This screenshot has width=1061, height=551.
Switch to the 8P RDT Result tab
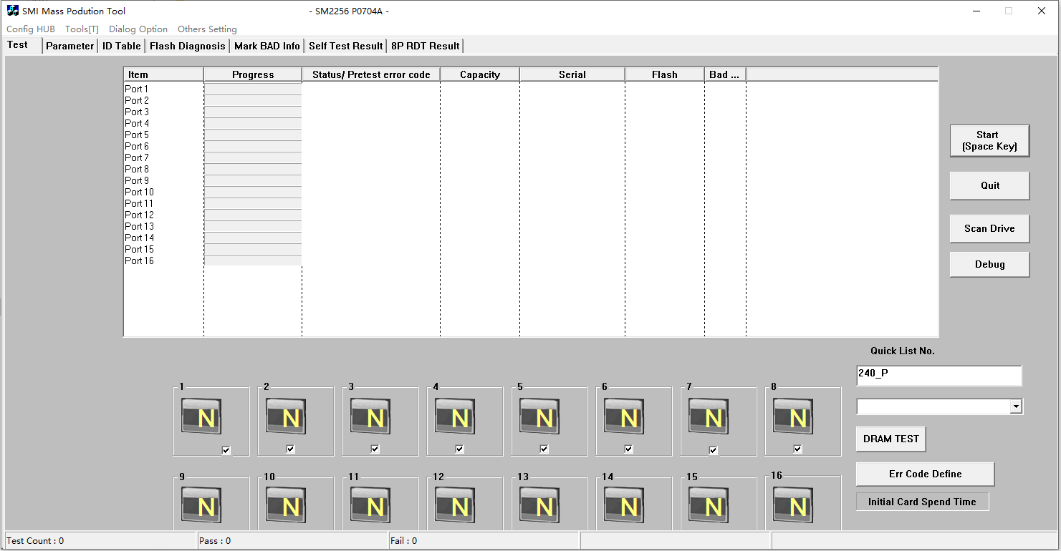tap(426, 46)
